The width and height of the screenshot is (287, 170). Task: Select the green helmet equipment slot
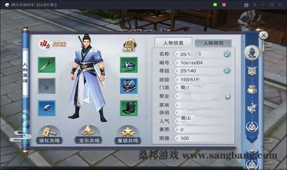[x=129, y=65]
